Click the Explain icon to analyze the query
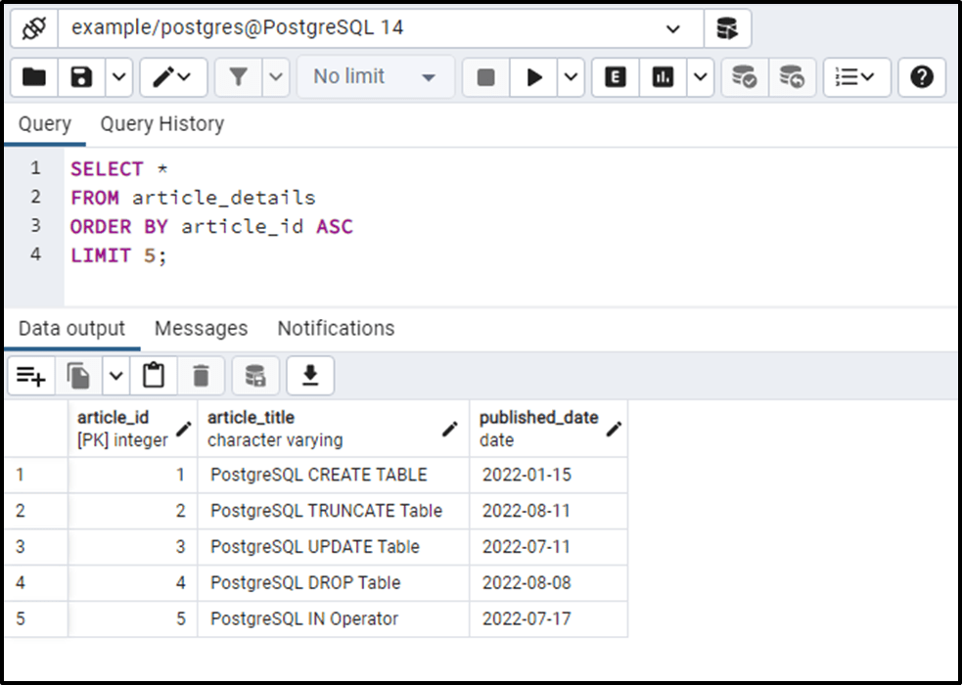 (x=615, y=77)
